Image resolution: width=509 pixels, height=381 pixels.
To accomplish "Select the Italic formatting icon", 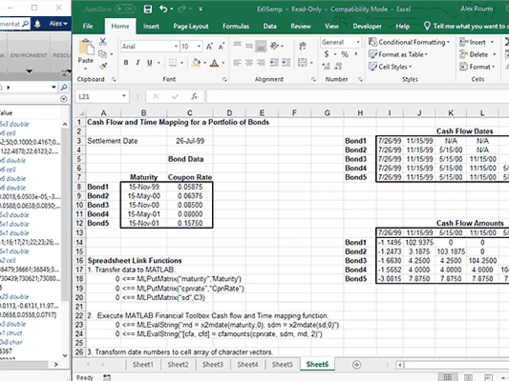I will click(137, 62).
